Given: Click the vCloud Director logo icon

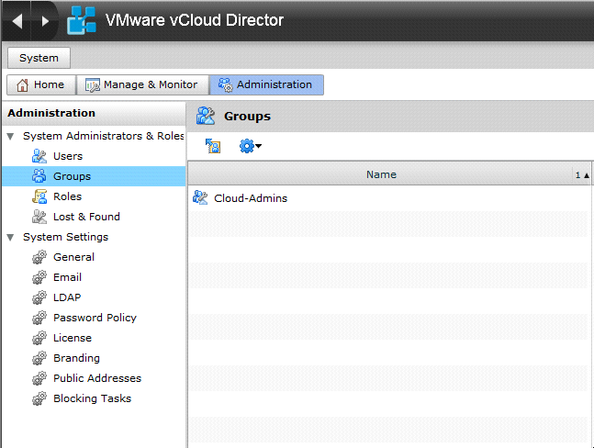Looking at the screenshot, I should (81, 20).
